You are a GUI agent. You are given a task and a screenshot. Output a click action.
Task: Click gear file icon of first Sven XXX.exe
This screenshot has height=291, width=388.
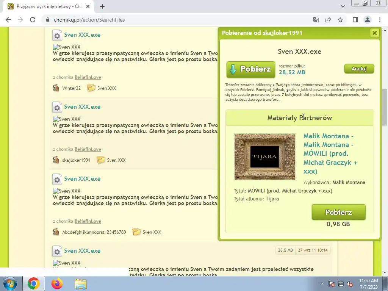pos(57,35)
